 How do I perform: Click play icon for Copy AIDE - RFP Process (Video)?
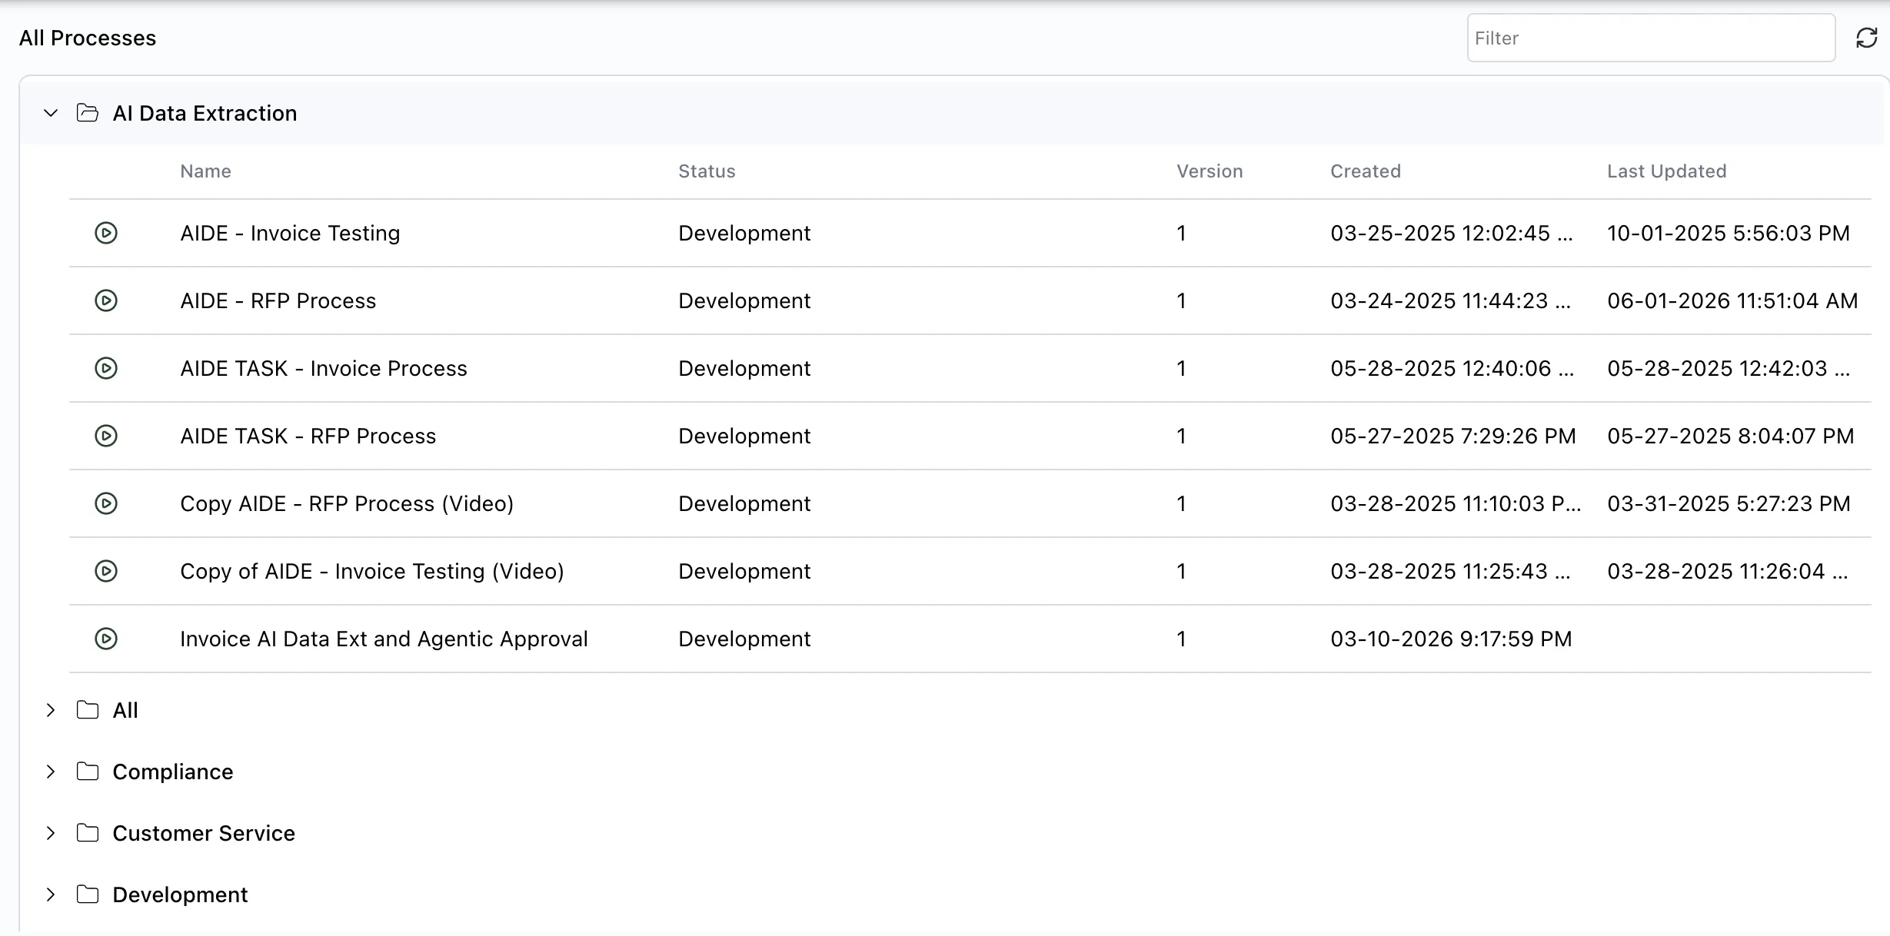[x=106, y=503]
